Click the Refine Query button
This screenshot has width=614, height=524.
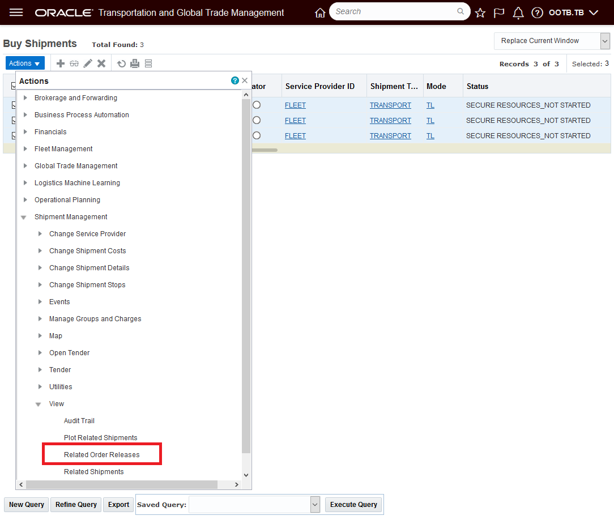pos(76,504)
